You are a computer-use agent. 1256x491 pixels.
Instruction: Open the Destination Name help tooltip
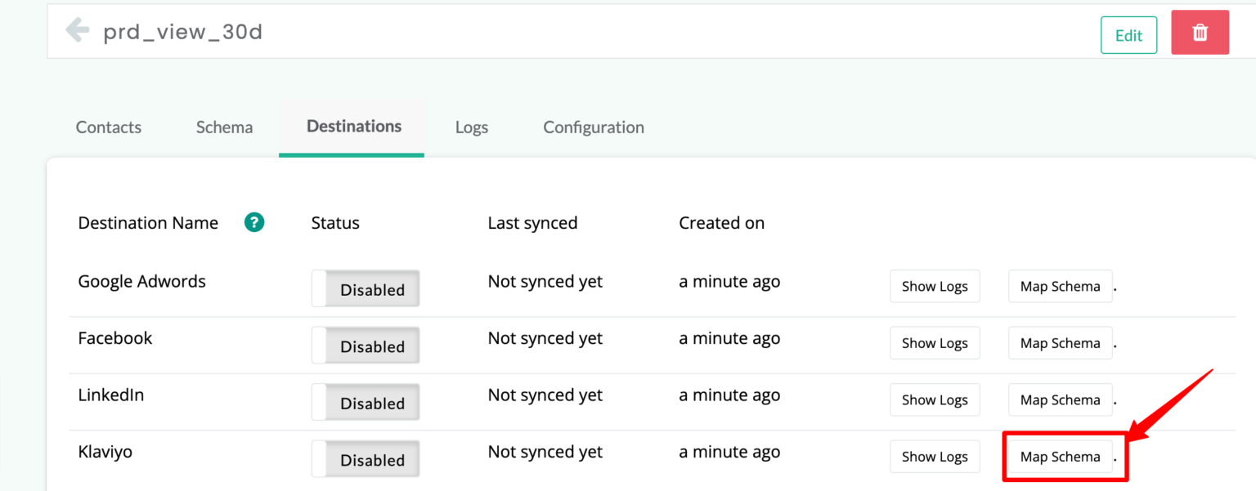(x=254, y=222)
